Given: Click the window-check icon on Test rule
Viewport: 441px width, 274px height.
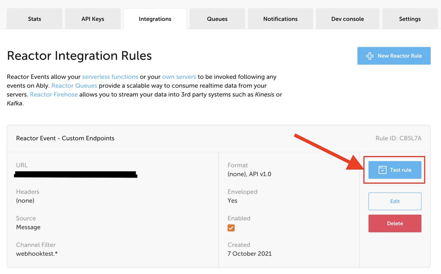Looking at the screenshot, I should click(383, 170).
